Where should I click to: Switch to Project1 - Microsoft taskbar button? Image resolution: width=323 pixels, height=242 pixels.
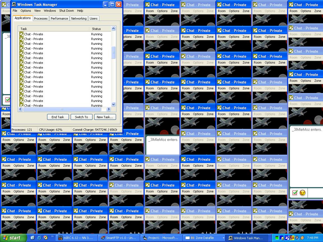click(x=161, y=238)
